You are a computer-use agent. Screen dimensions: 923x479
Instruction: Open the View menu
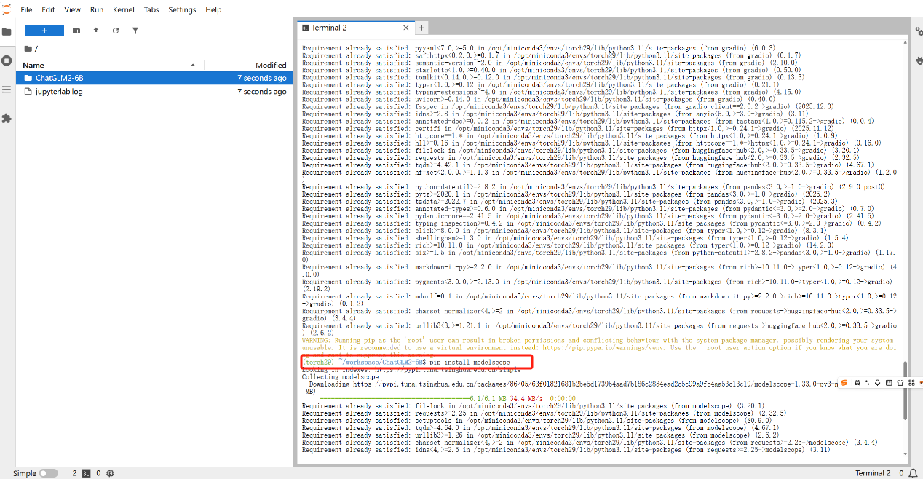tap(73, 10)
